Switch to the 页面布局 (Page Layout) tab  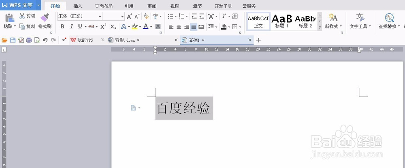[104, 6]
